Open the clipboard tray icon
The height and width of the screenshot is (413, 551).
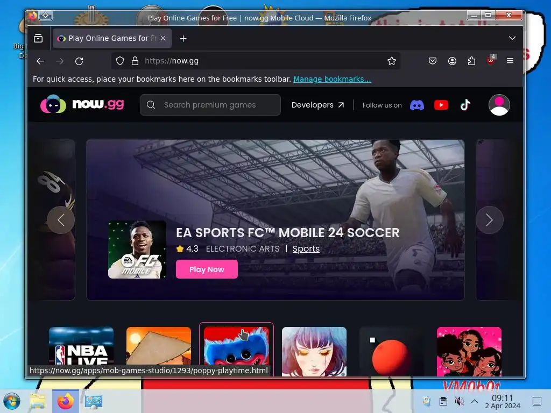click(443, 401)
